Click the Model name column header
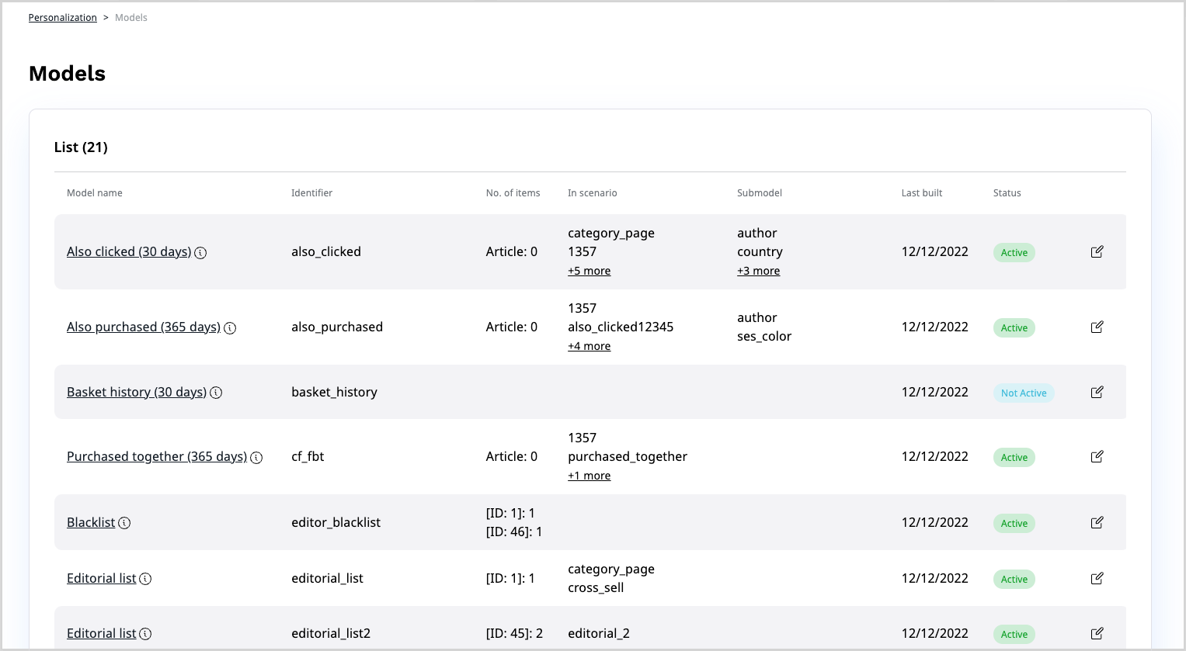The height and width of the screenshot is (651, 1186). point(95,193)
